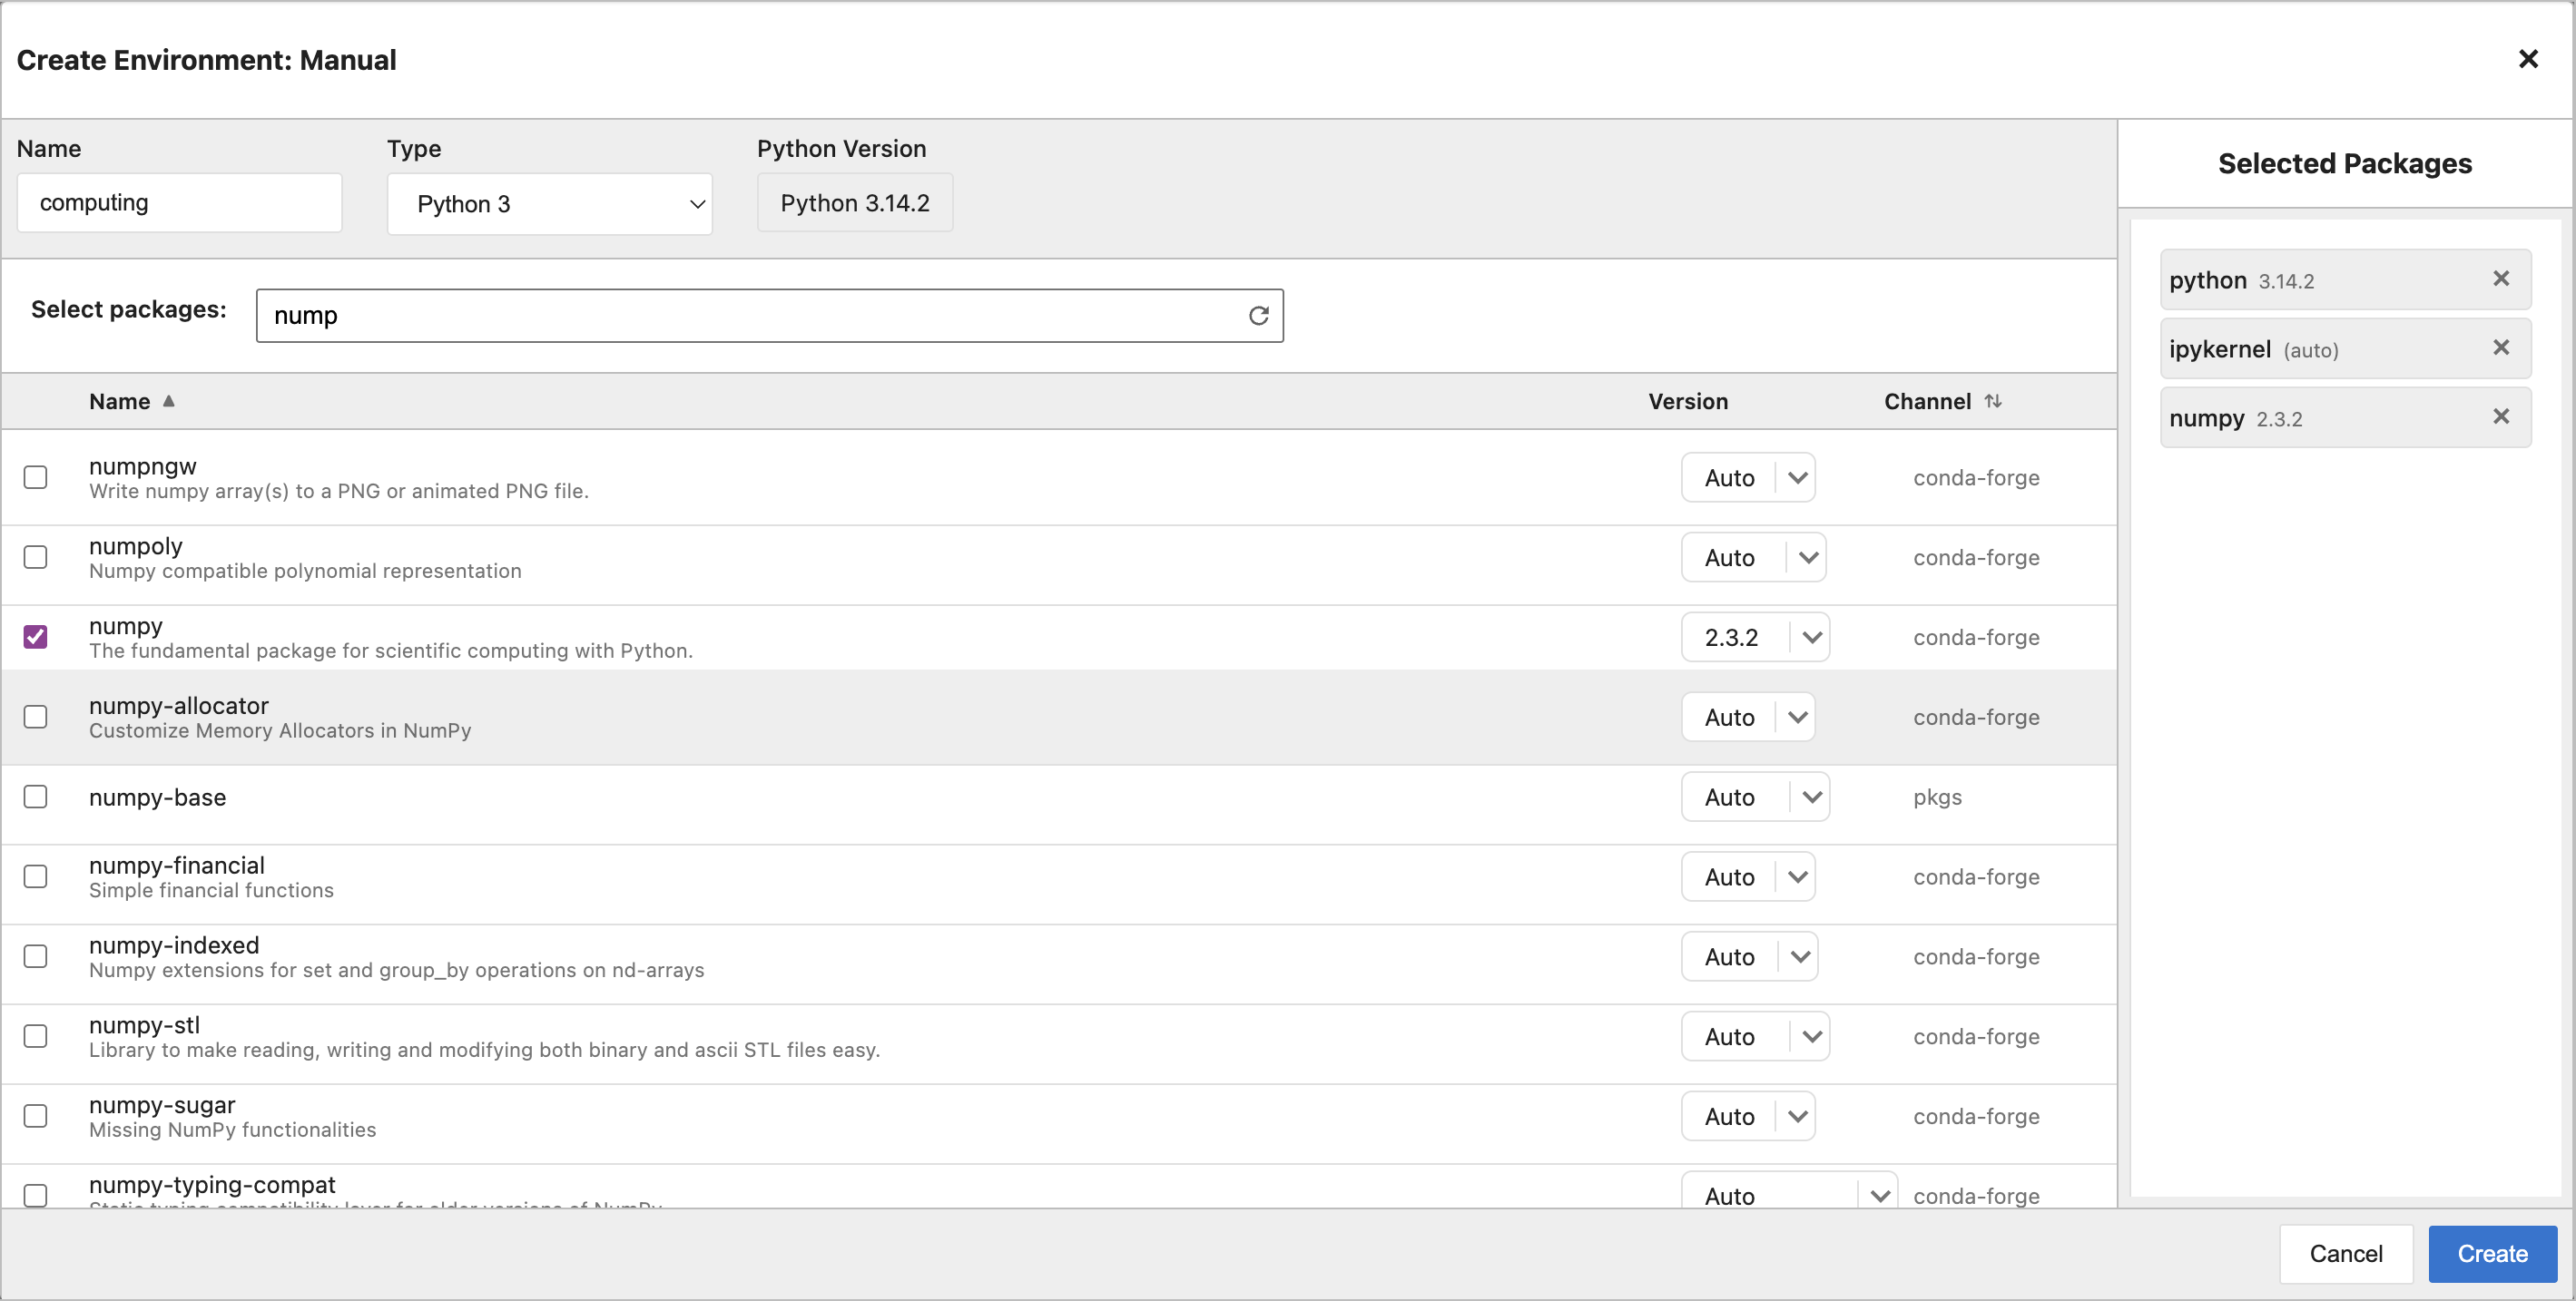
Task: Open numpngw version dropdown
Action: click(x=1747, y=477)
